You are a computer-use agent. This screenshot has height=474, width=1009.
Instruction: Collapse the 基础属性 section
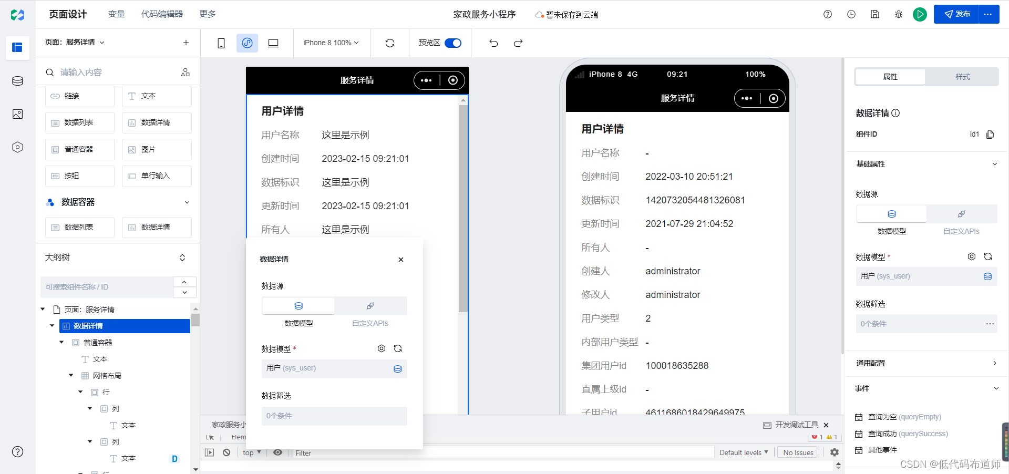click(994, 164)
